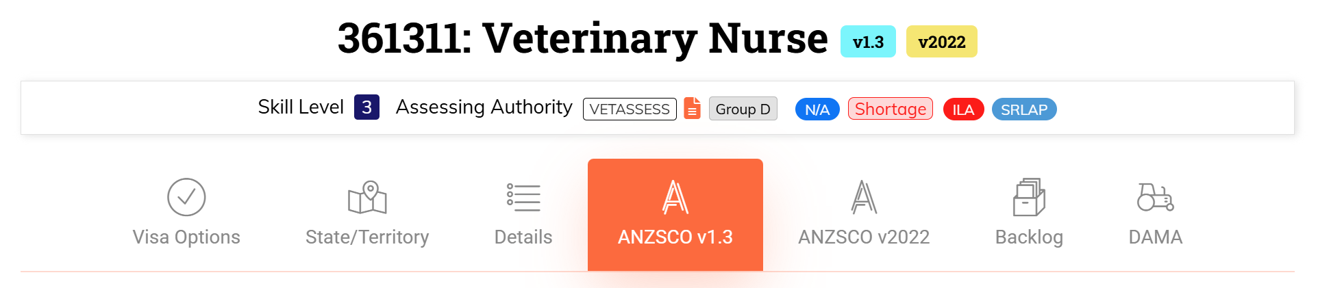Click the blue N/A badge
The width and height of the screenshot is (1318, 288).
pos(817,109)
